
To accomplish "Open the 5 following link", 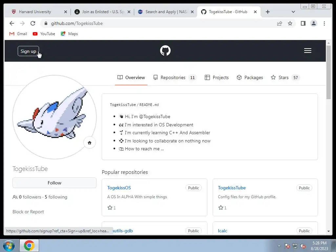I will (56, 197).
